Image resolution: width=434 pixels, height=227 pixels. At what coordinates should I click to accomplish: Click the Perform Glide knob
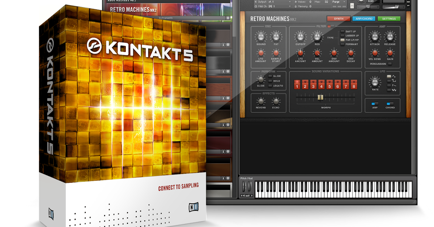(260, 80)
